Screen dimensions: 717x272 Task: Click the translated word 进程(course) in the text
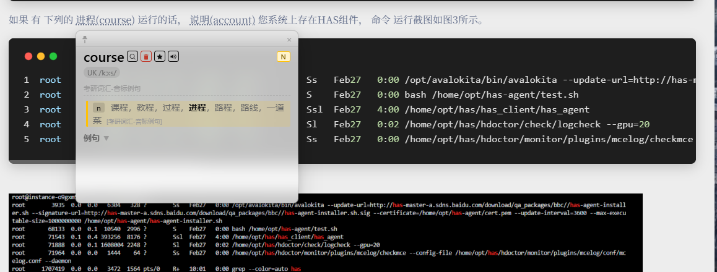[105, 20]
